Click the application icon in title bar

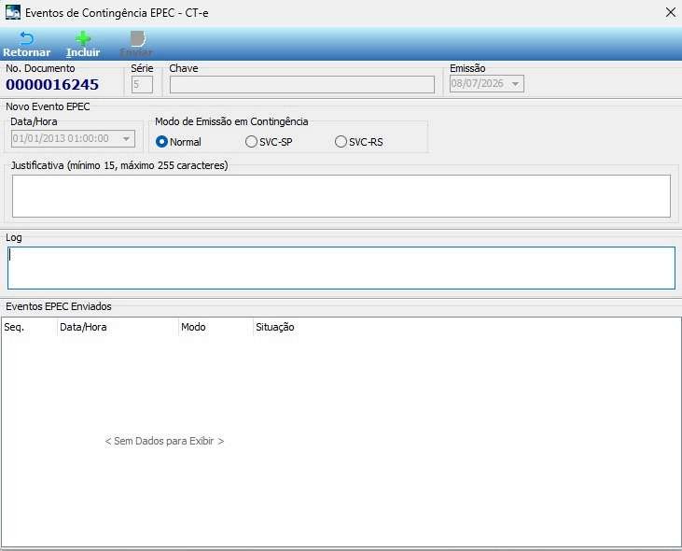coord(13,12)
